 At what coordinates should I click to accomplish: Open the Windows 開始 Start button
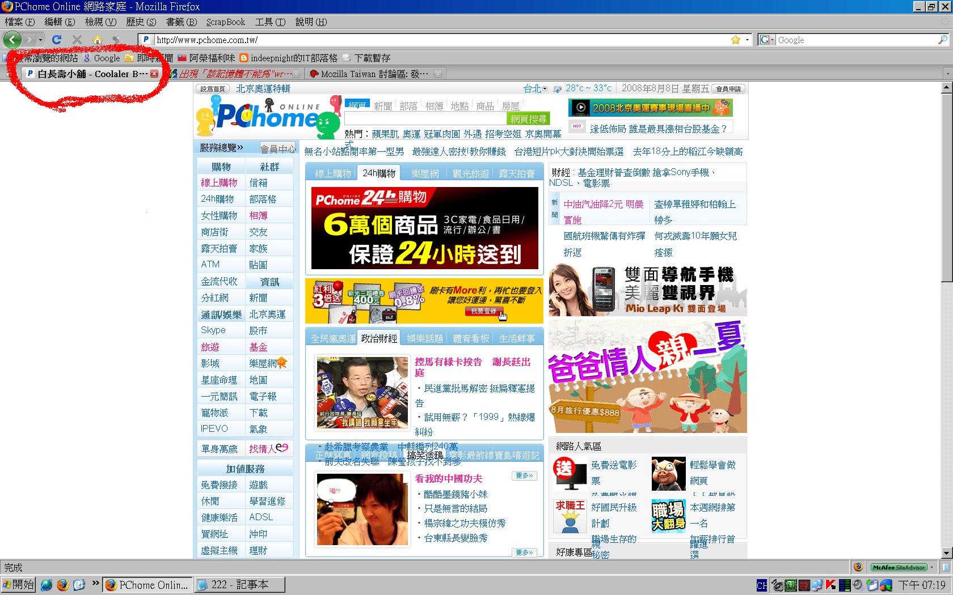(18, 584)
